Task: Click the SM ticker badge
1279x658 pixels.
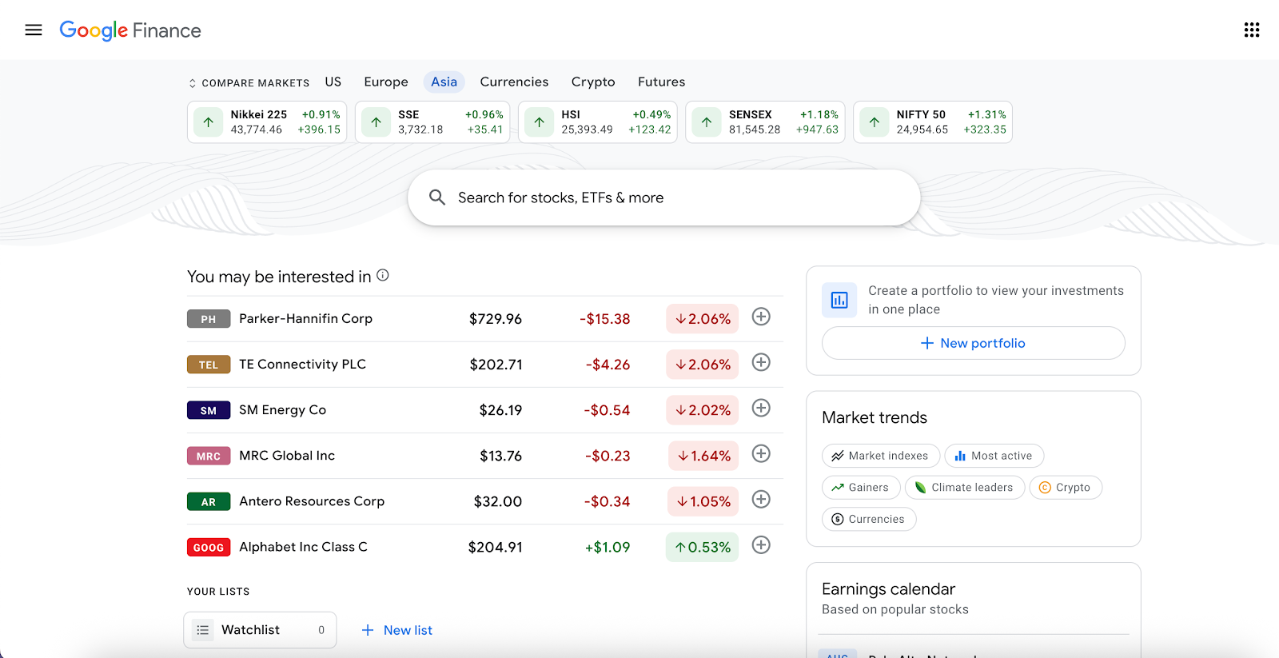Action: (x=209, y=410)
